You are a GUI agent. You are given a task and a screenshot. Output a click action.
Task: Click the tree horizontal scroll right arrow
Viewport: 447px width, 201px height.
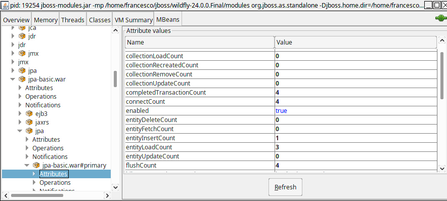107,195
